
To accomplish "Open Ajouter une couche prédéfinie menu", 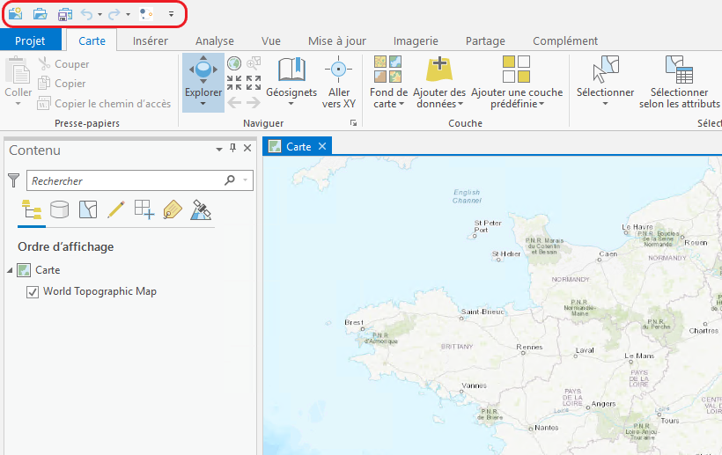I will [x=517, y=82].
